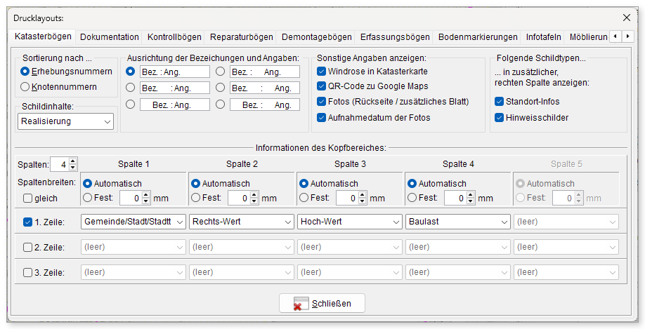This screenshot has width=645, height=329.
Task: Open the Gemeinde/Stadt/Stadtt dropdown in 1. Zeile
Action: tap(133, 222)
